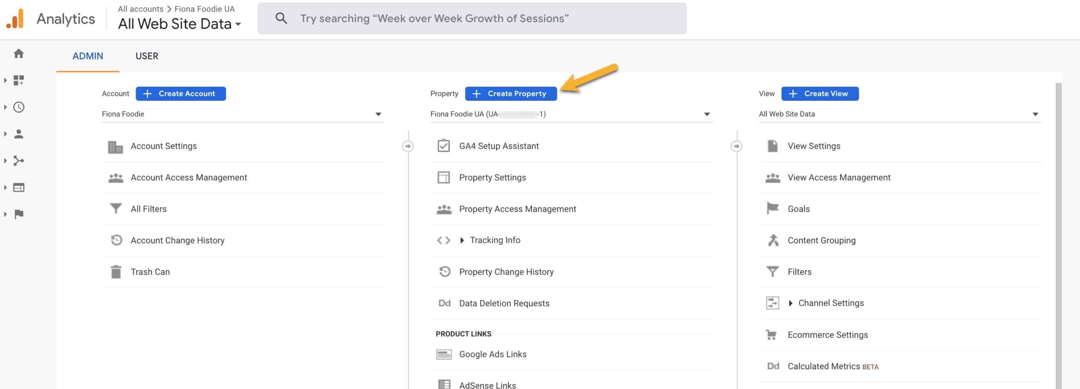Viewport: 1080px width, 389px height.
Task: Click the Tracking Info code brackets icon
Action: pyautogui.click(x=443, y=240)
